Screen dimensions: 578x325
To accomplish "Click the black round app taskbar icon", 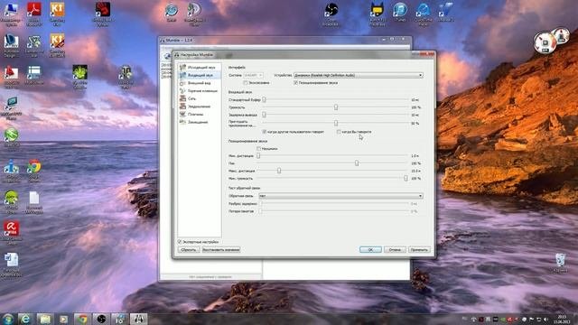I will coord(101,319).
